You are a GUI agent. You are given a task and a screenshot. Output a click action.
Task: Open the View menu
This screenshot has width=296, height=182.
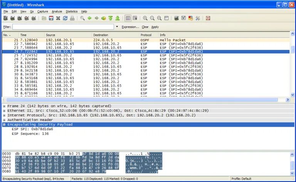[x=23, y=12]
